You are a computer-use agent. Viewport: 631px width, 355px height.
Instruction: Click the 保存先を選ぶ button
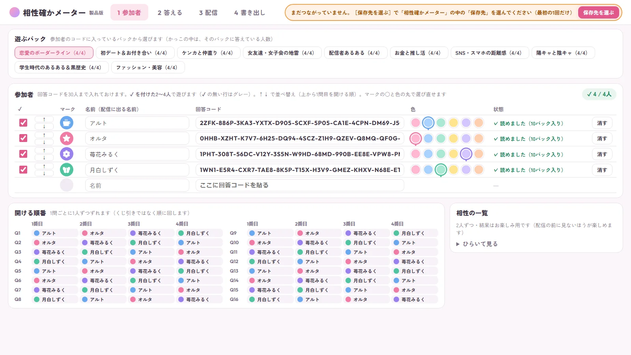click(x=598, y=13)
